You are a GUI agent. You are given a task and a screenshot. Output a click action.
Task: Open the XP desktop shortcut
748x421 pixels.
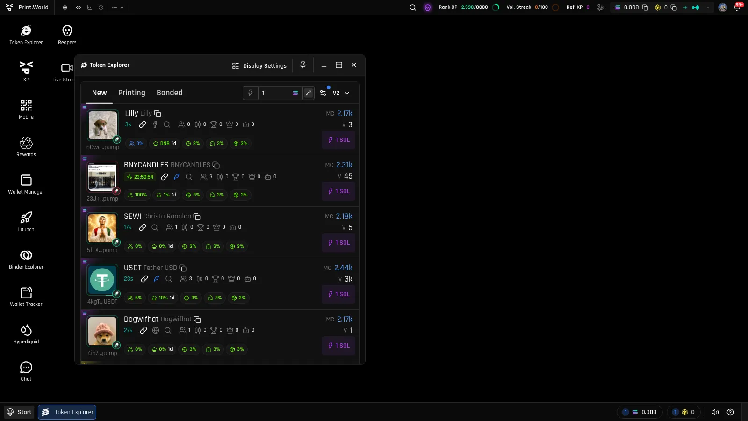click(x=26, y=72)
